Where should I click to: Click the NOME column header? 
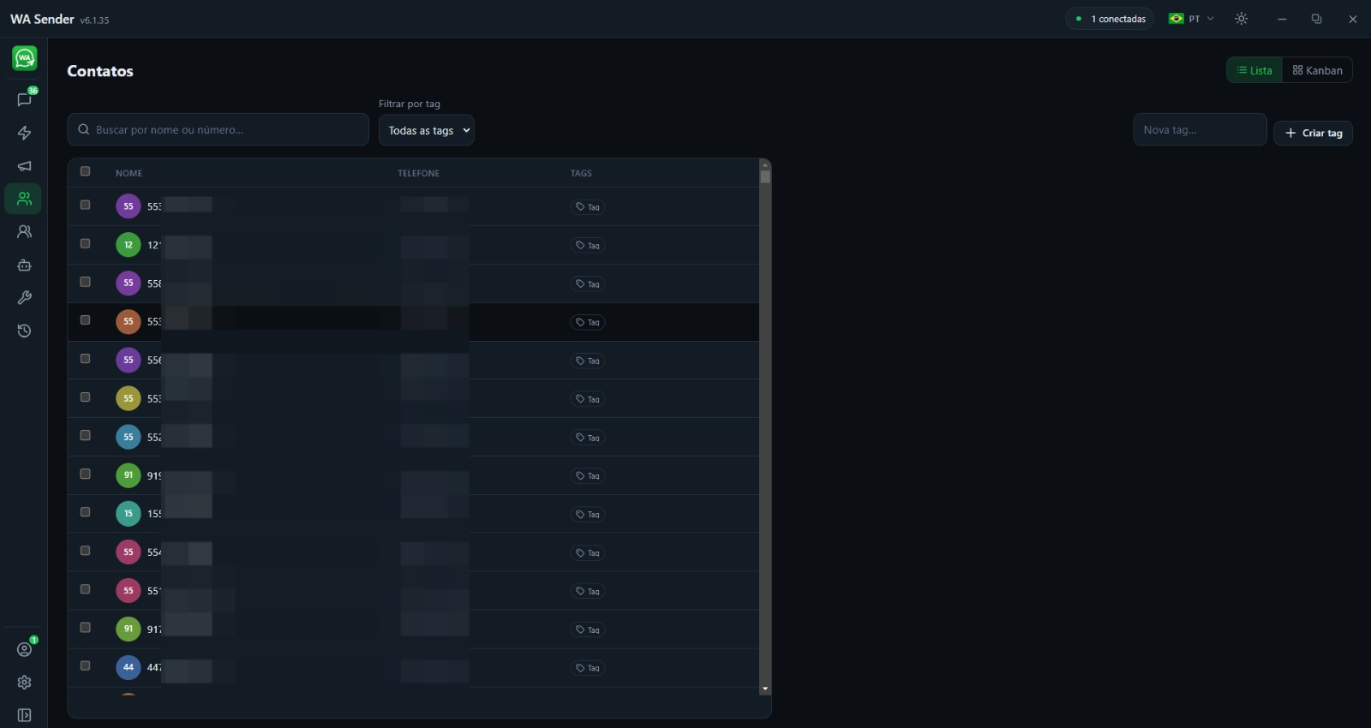129,173
